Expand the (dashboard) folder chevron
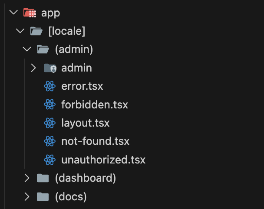Screen dimensions: 264x209 (27, 178)
